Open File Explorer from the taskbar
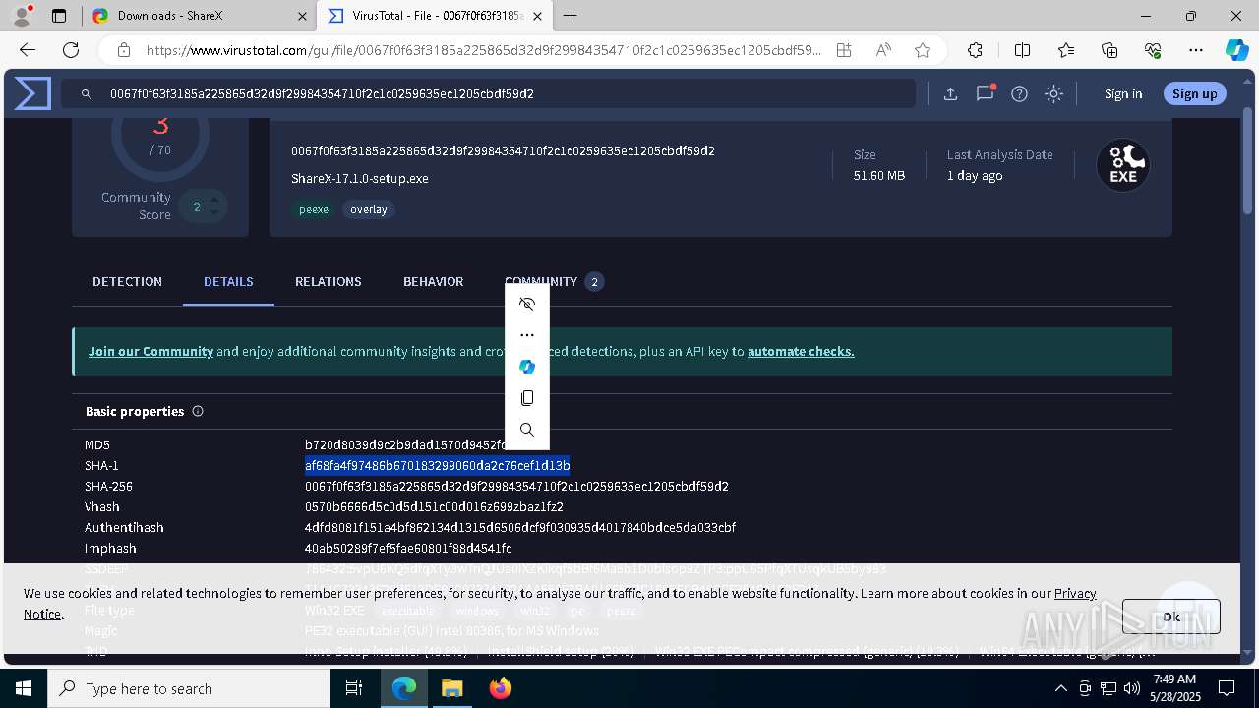This screenshot has width=1259, height=708. (452, 688)
